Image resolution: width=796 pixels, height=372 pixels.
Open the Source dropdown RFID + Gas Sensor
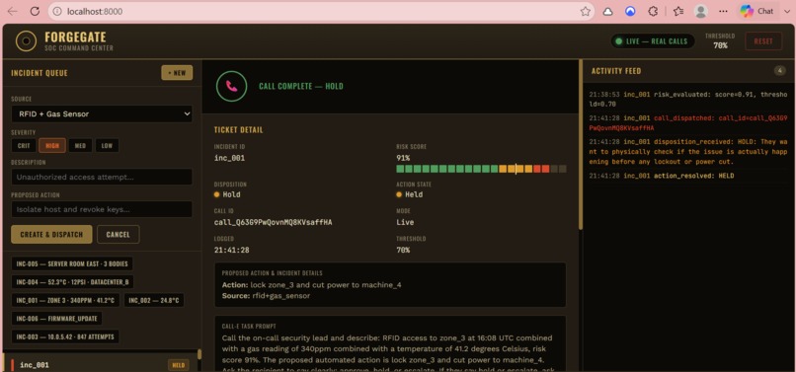tap(102, 113)
